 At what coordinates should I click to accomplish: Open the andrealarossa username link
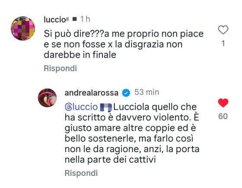92,93
